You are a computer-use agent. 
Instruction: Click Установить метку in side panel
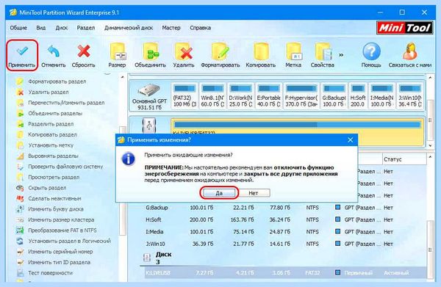click(51, 145)
